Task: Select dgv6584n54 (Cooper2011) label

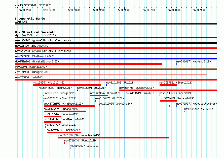Action: click(x=137, y=88)
